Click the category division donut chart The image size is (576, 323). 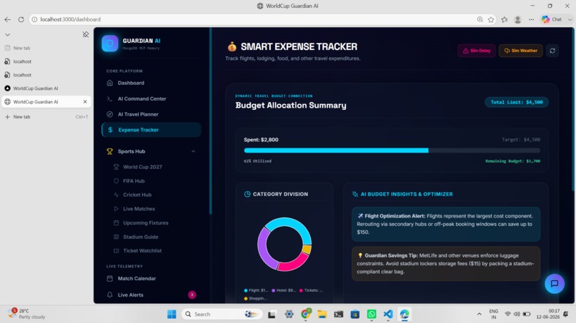click(x=284, y=245)
